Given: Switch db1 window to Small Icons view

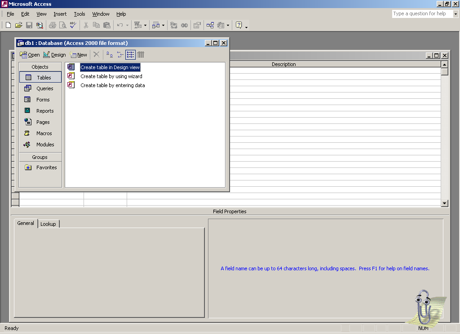Looking at the screenshot, I should [120, 54].
